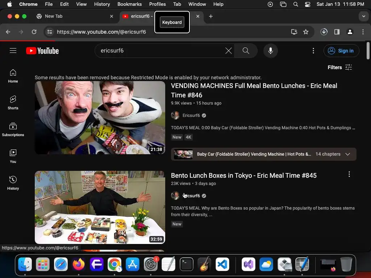Viewport: 371px width, 278px height.
Task: Click the chapter preview Baby Car text
Action: click(x=254, y=154)
